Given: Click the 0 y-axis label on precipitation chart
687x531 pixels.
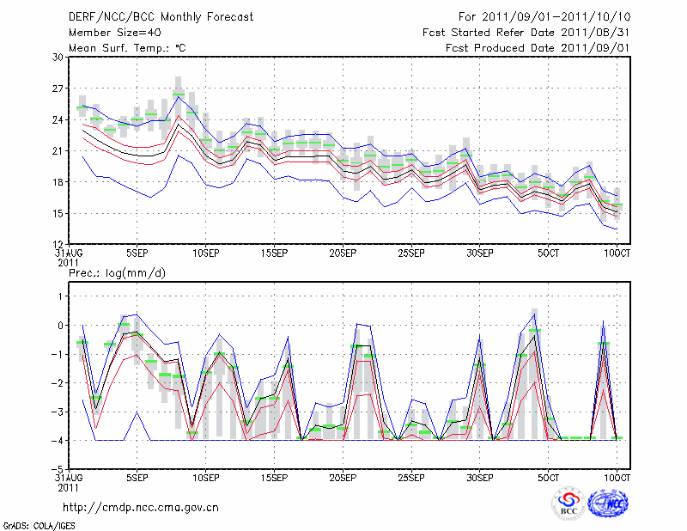Looking at the screenshot, I should click(61, 325).
